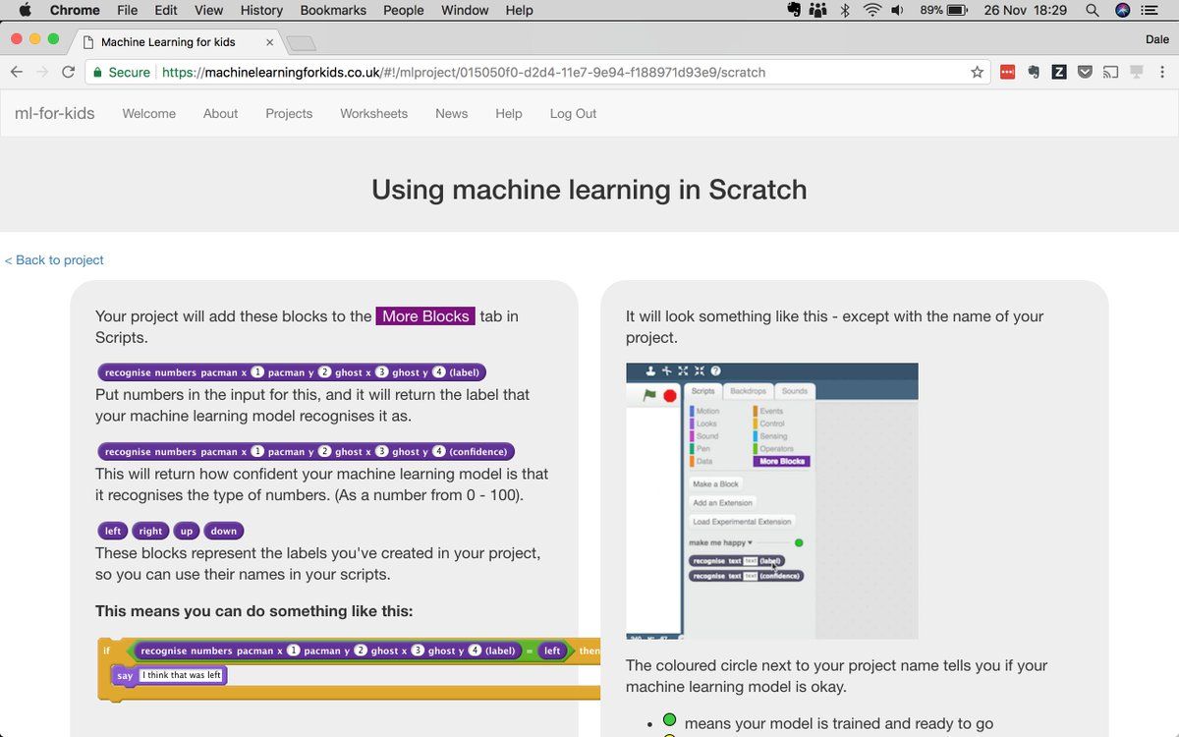Open the About page
Screen dimensions: 1179x737
(x=221, y=113)
